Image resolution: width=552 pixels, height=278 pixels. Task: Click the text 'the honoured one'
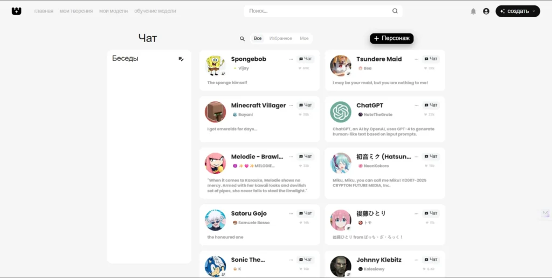click(225, 237)
